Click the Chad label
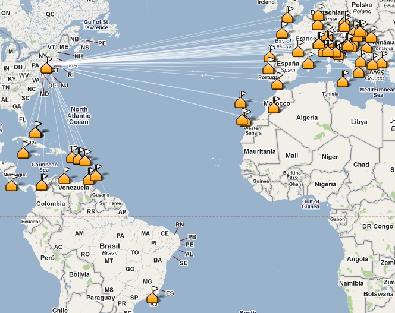The height and width of the screenshot is (313, 395). [x=361, y=165]
